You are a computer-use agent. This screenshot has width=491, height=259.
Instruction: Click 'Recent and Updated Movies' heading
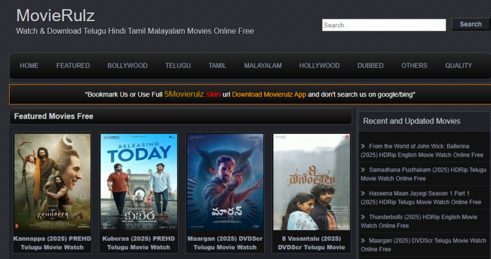(412, 121)
